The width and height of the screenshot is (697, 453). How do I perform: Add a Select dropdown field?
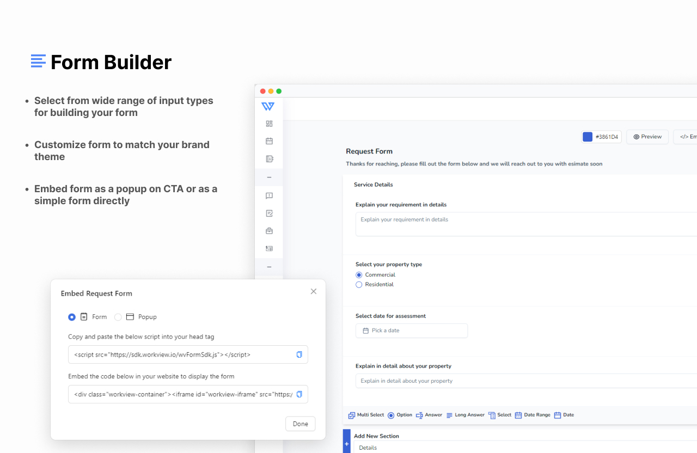pyautogui.click(x=500, y=415)
